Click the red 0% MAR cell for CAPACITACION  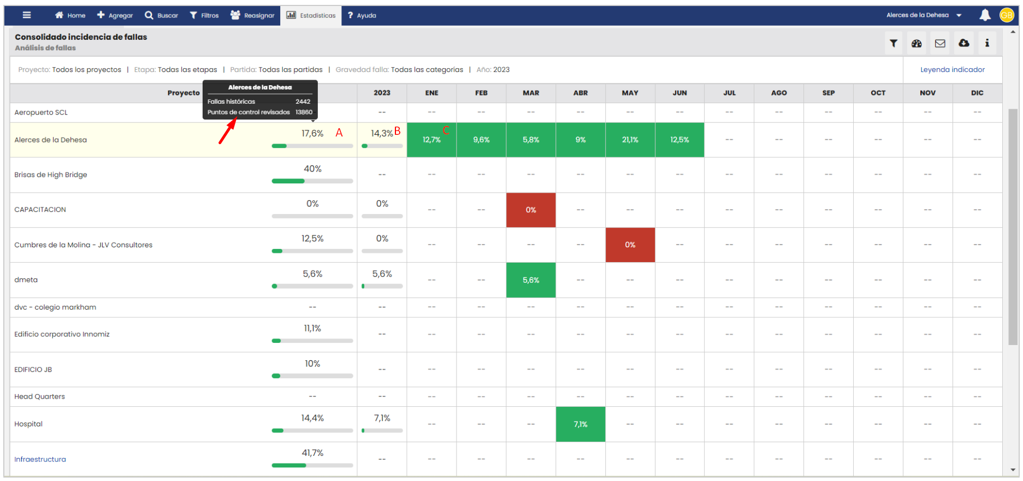click(530, 210)
